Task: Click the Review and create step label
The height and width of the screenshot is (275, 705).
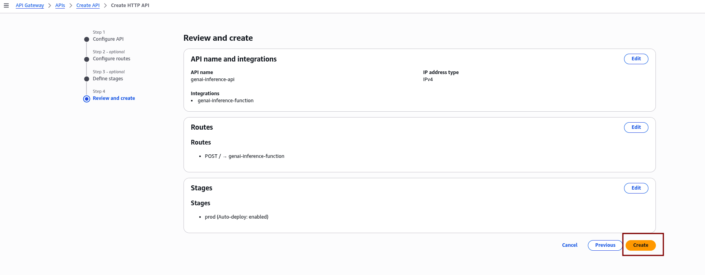Action: click(x=114, y=98)
